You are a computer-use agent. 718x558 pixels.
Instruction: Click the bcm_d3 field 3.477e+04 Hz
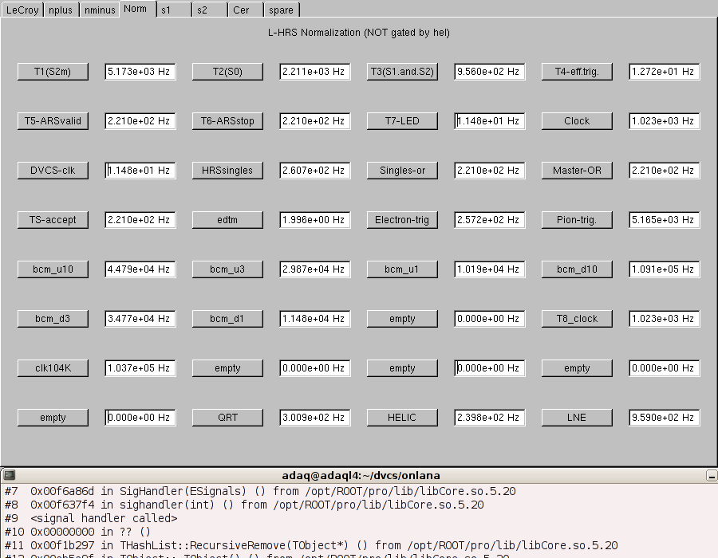pyautogui.click(x=140, y=319)
